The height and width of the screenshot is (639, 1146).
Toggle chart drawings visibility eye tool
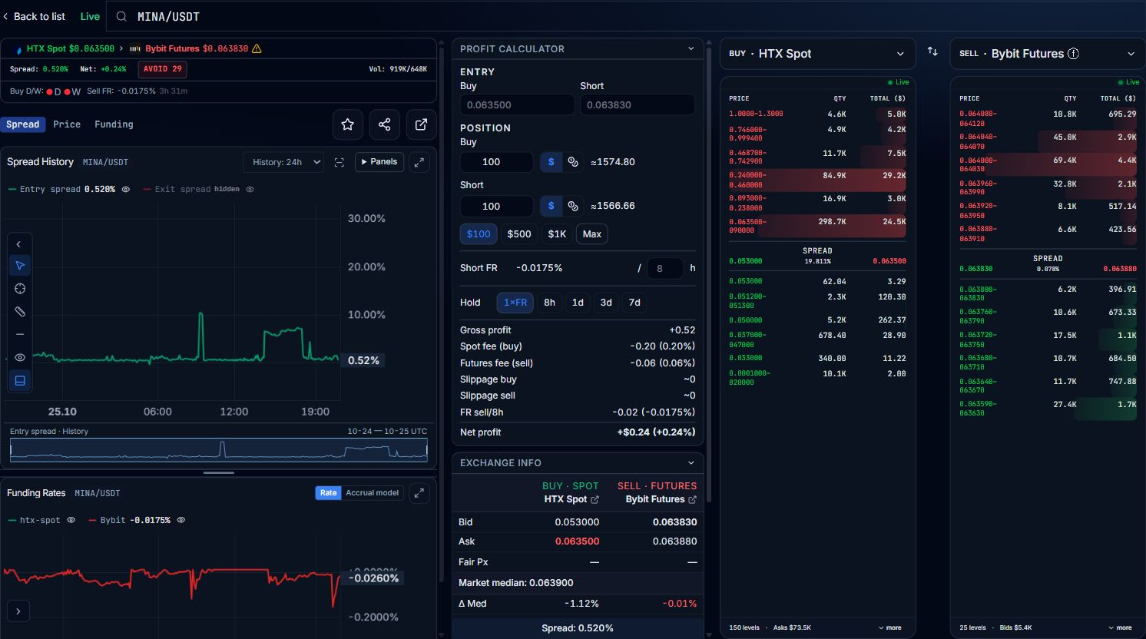[20, 358]
